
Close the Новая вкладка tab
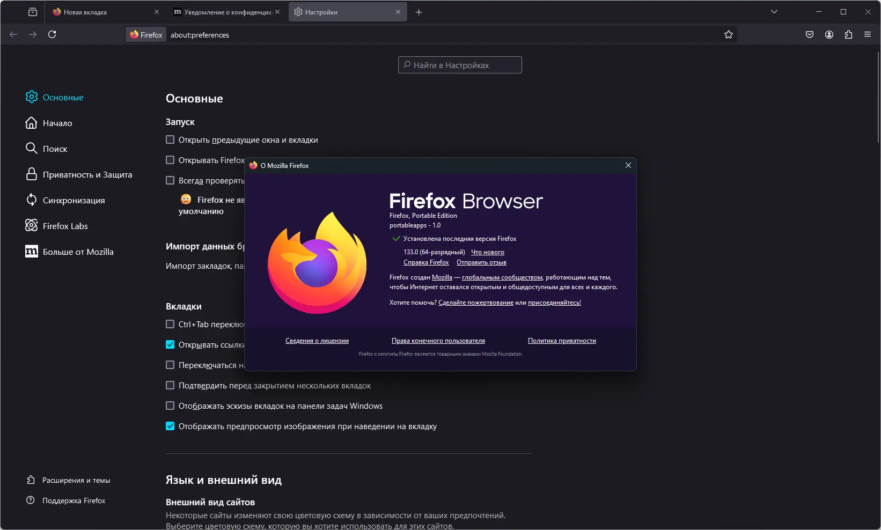157,12
